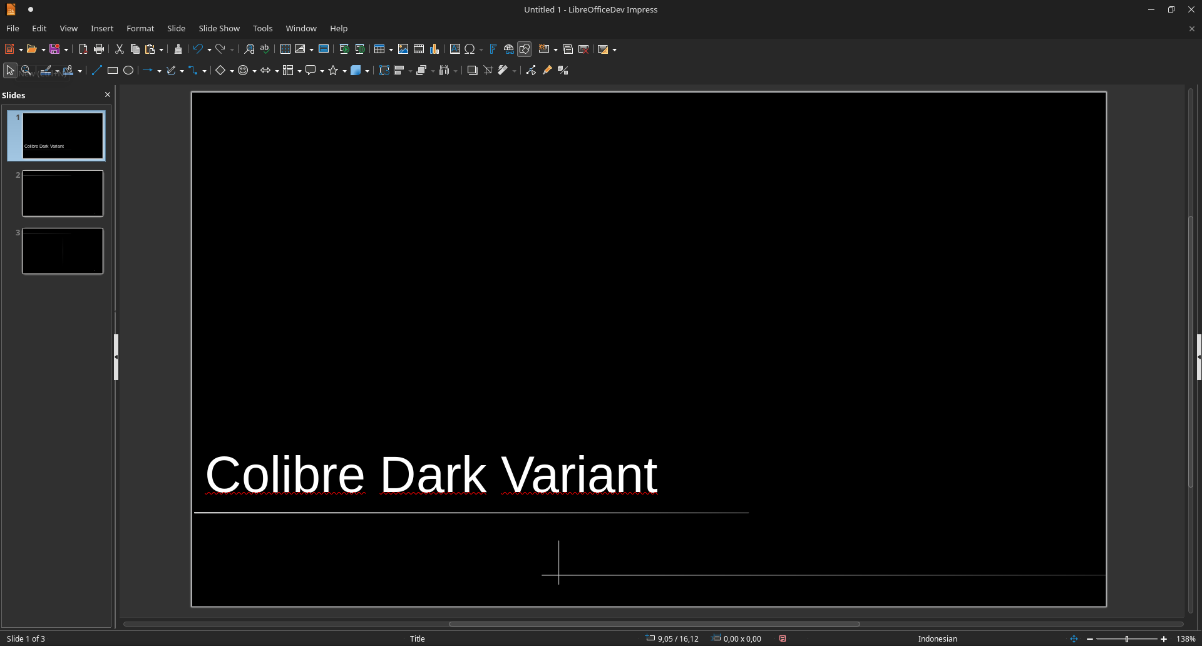Start slideshow from the first slide
Screen dimensions: 1202x646
pos(344,49)
